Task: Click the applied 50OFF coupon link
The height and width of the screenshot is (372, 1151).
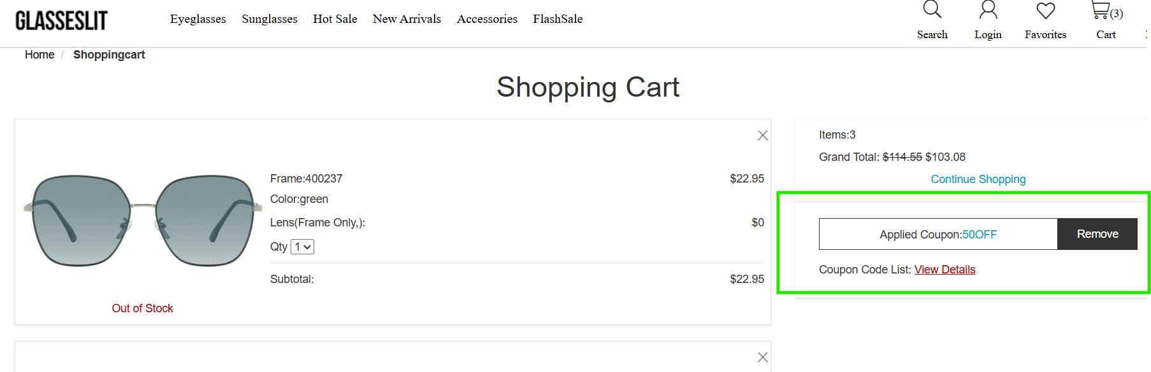Action: click(x=980, y=234)
